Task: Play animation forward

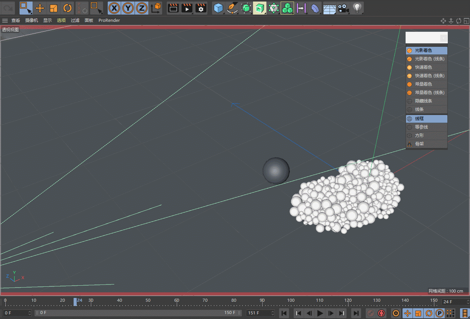Action: pos(320,313)
